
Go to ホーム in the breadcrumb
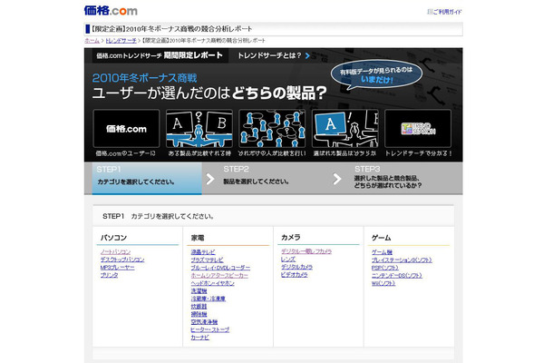pos(92,41)
